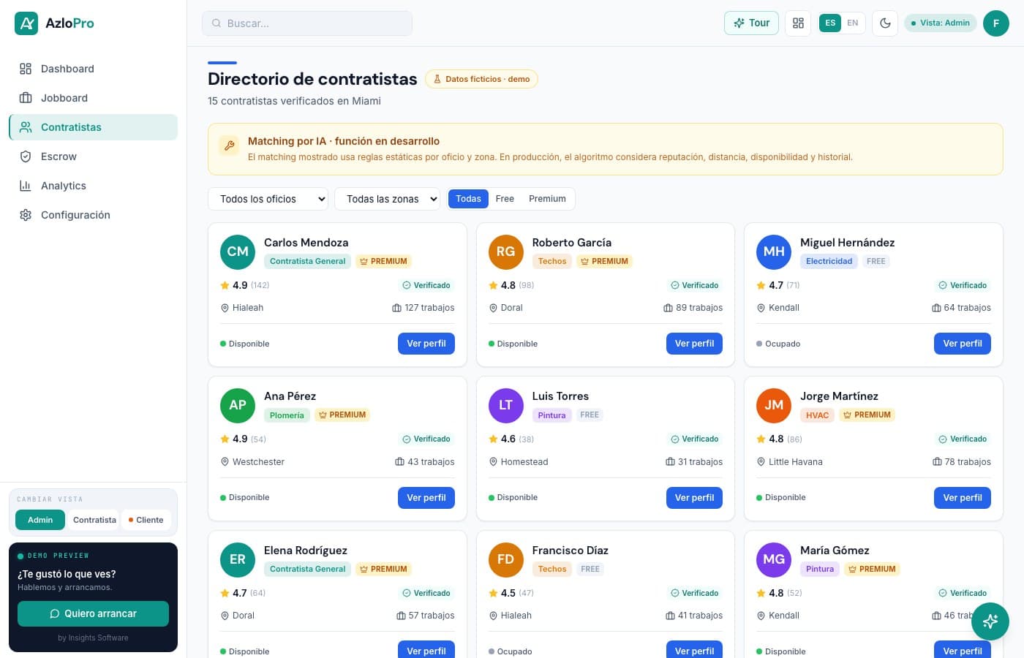The image size is (1024, 658).
Task: Click "by Insights Software" text
Action: click(x=93, y=638)
